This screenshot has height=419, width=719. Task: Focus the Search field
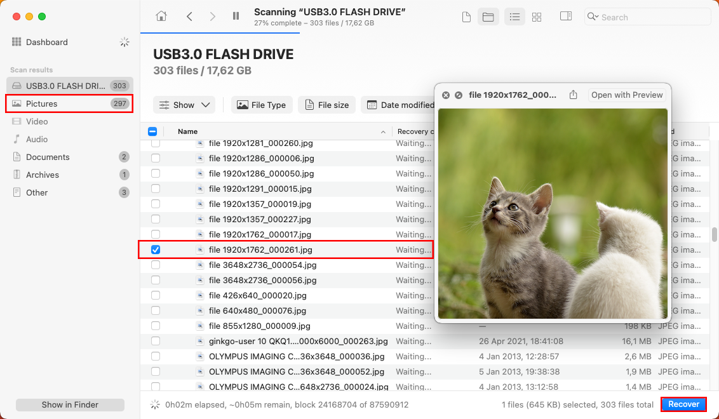coord(647,17)
